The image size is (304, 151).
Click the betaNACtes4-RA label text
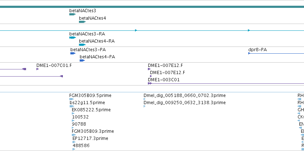click(x=97, y=41)
